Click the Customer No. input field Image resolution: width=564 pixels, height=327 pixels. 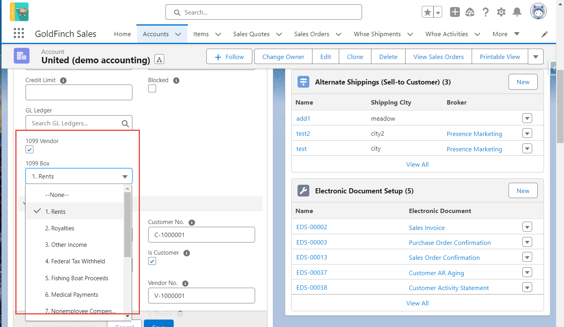pos(202,235)
